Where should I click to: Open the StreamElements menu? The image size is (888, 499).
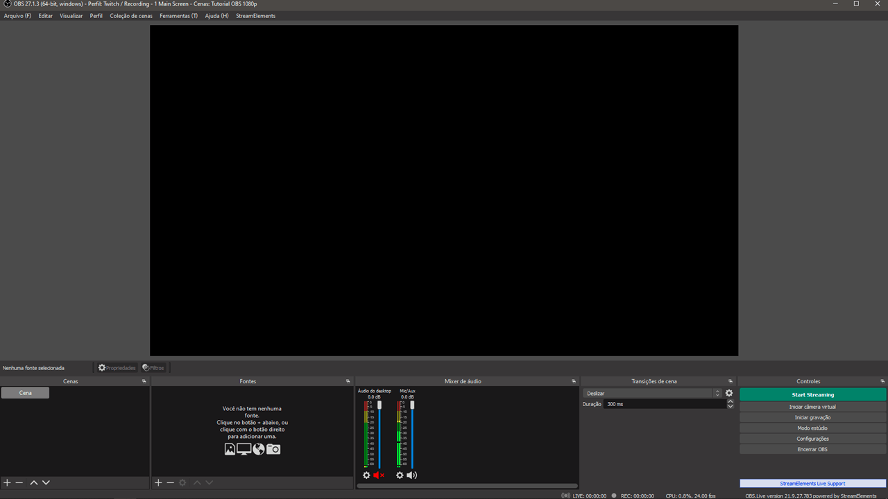(x=256, y=16)
